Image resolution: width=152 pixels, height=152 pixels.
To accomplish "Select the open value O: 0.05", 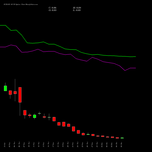I will click(x=53, y=10).
